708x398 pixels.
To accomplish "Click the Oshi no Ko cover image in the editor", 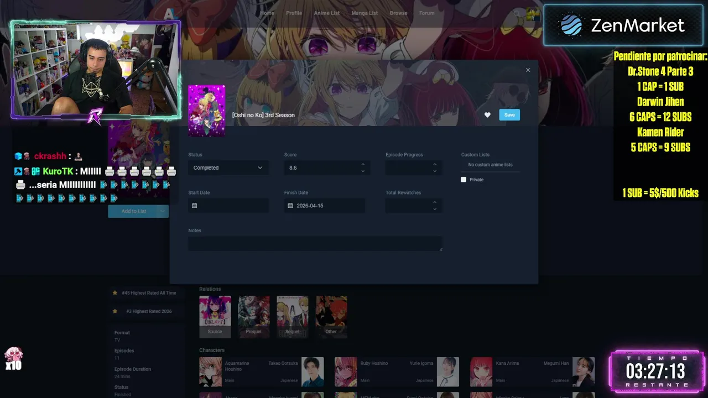I will pyautogui.click(x=206, y=111).
